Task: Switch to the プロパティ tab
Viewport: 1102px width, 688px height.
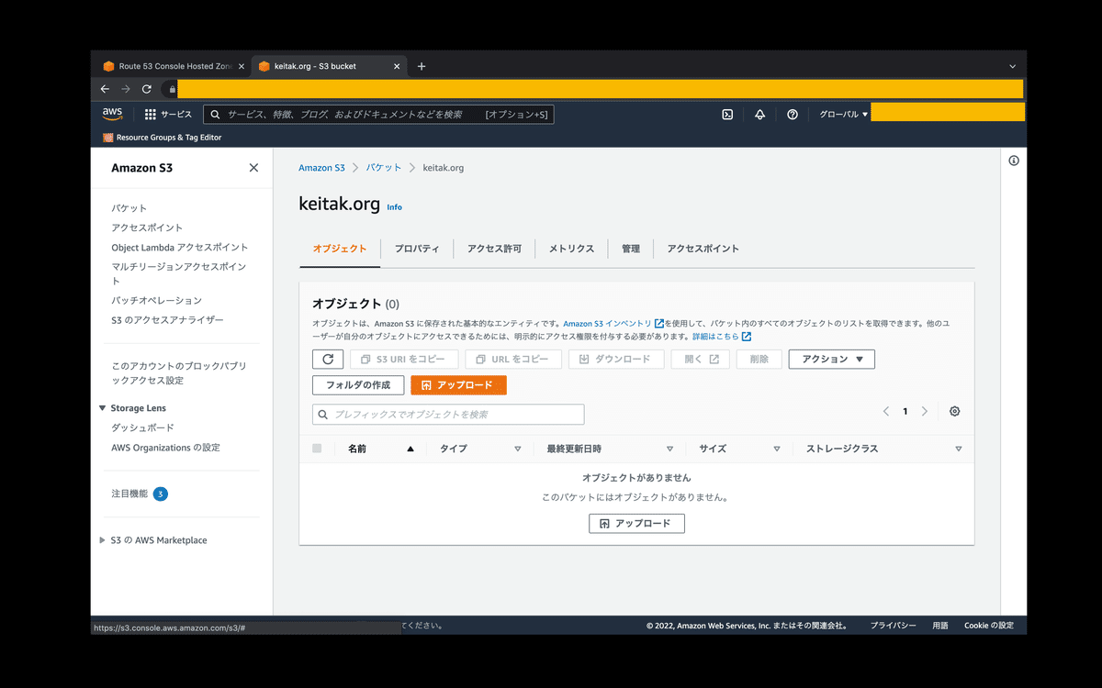Action: click(417, 249)
